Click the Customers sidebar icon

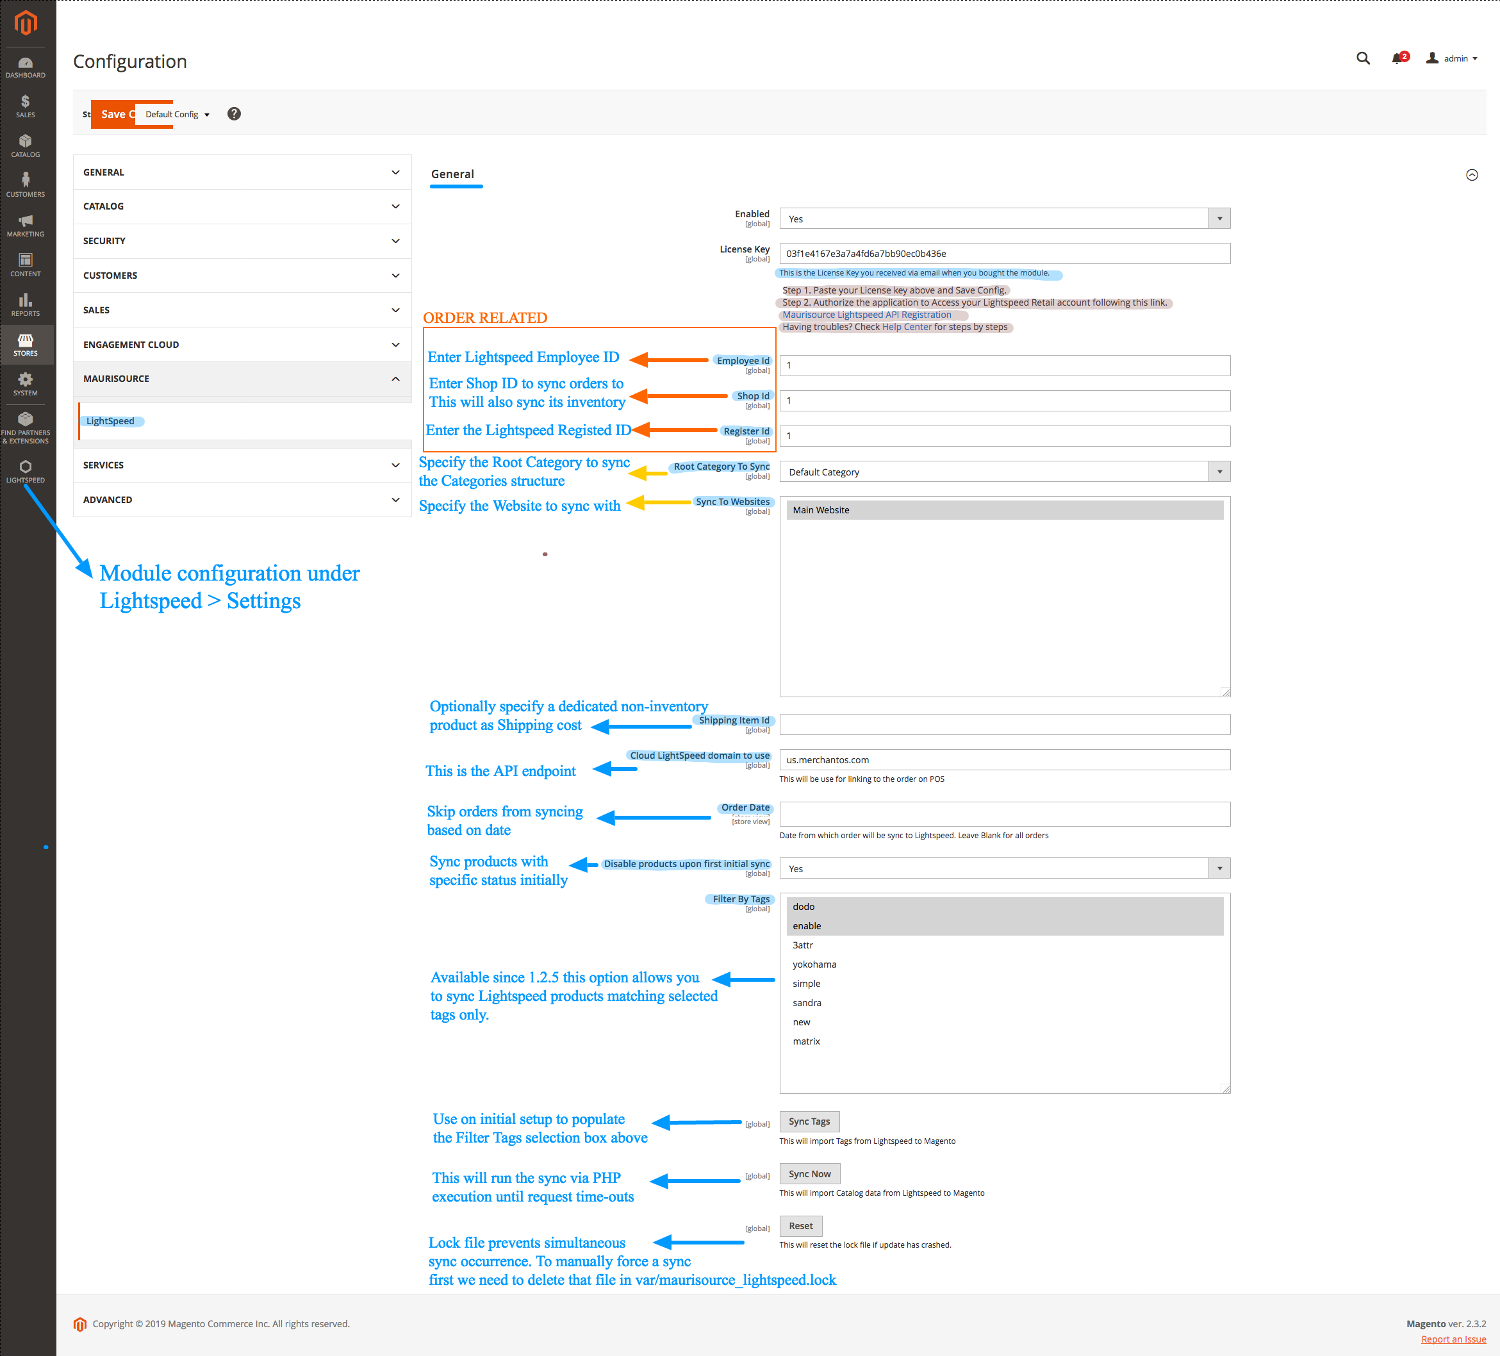tap(25, 183)
